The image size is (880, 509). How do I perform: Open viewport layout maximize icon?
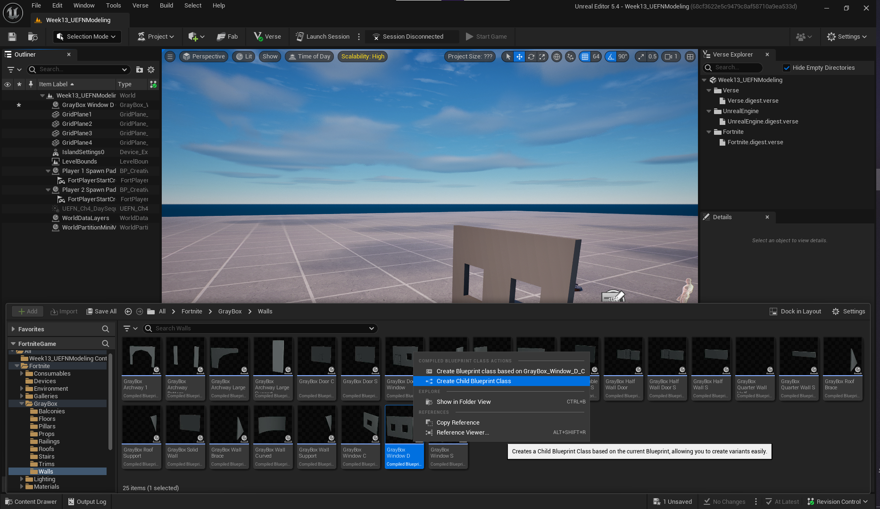(x=690, y=57)
